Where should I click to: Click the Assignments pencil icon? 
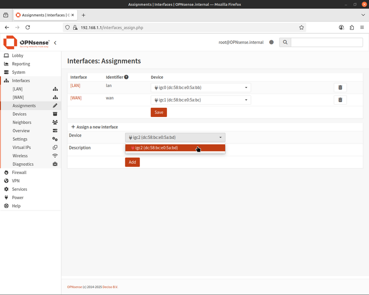click(x=55, y=106)
